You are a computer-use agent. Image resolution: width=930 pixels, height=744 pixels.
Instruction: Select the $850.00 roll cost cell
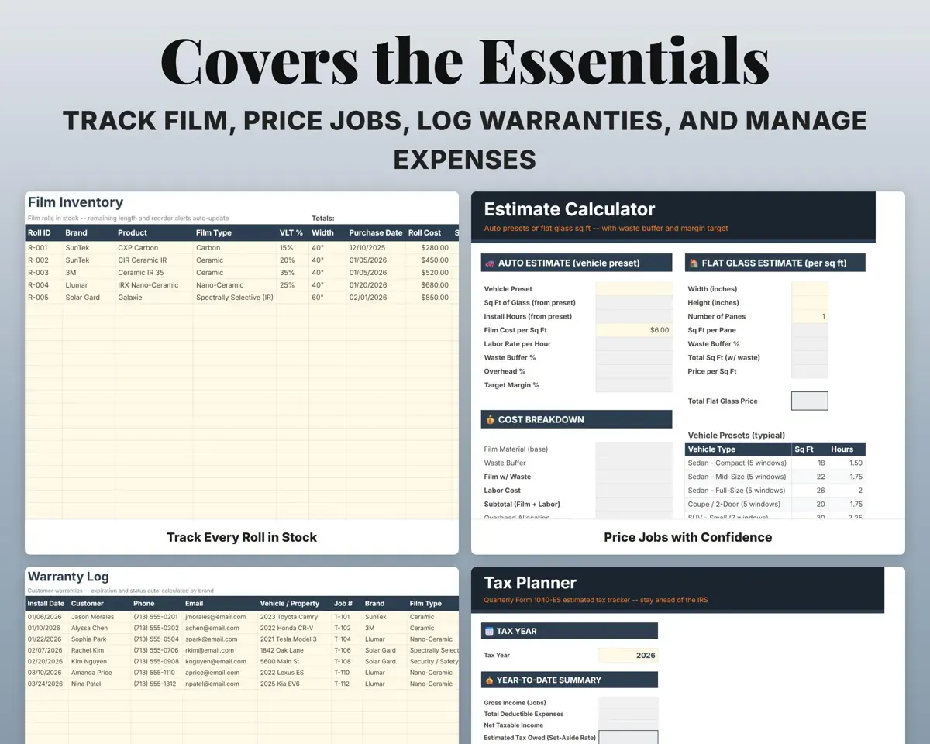click(x=429, y=298)
